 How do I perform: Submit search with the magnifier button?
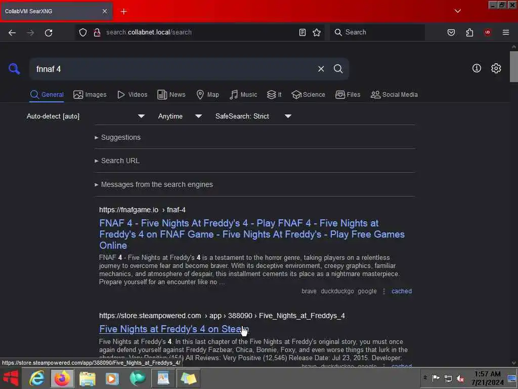click(338, 69)
